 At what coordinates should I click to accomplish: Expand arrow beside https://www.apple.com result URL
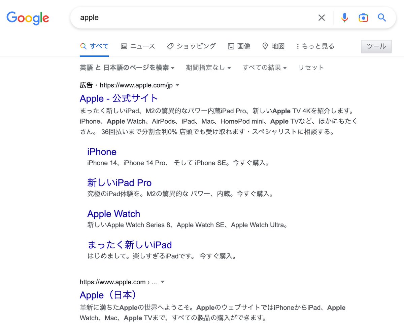[x=163, y=282]
